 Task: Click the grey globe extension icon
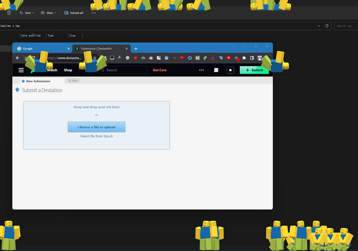(128, 58)
